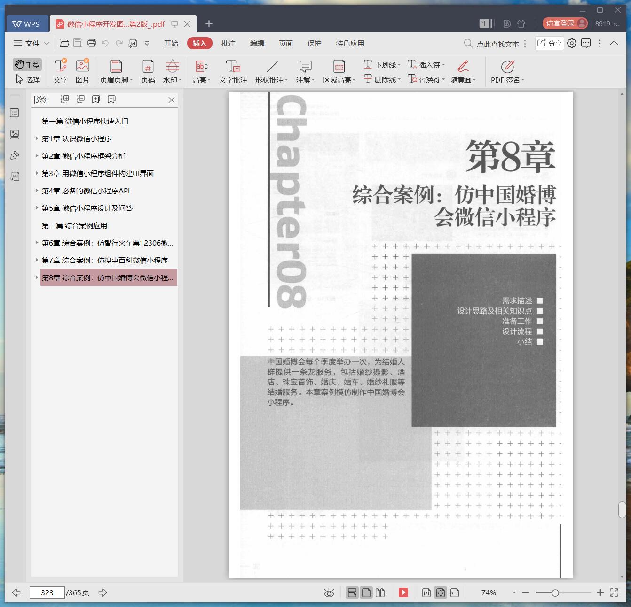Click the 访客登录 guest login button
The image size is (631, 607).
click(565, 23)
